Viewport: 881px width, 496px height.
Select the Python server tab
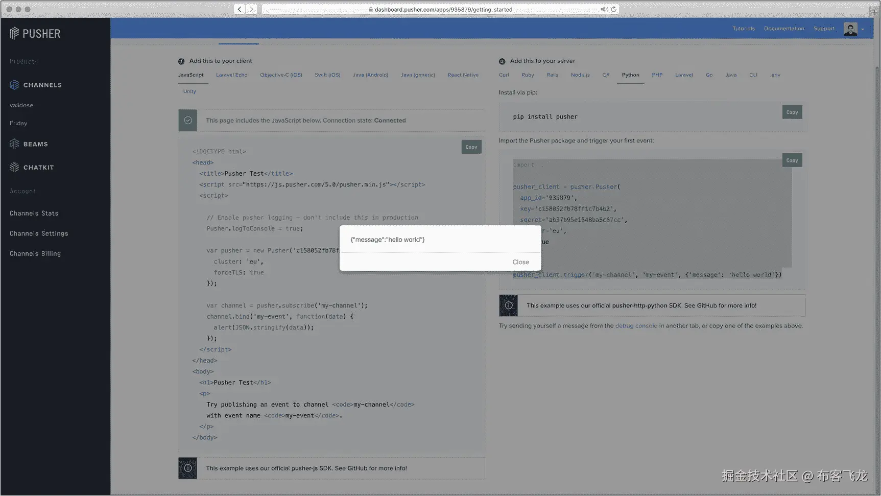tap(631, 75)
